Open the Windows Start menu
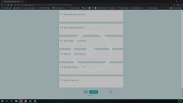183x103 pixels. click(x=2, y=101)
